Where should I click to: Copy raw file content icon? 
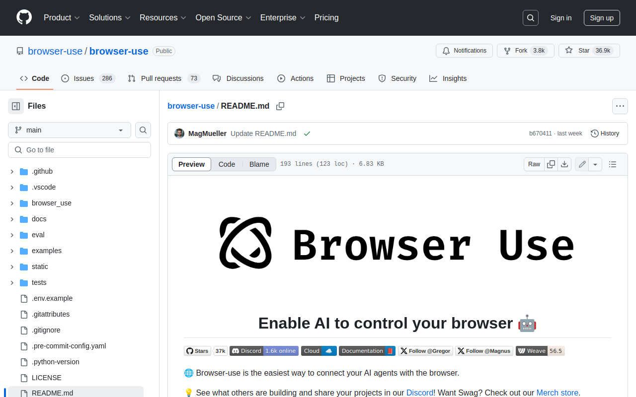[551, 164]
